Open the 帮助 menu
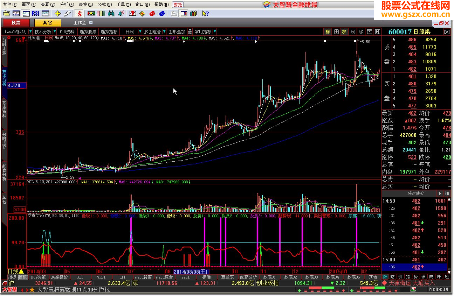 click(161, 5)
